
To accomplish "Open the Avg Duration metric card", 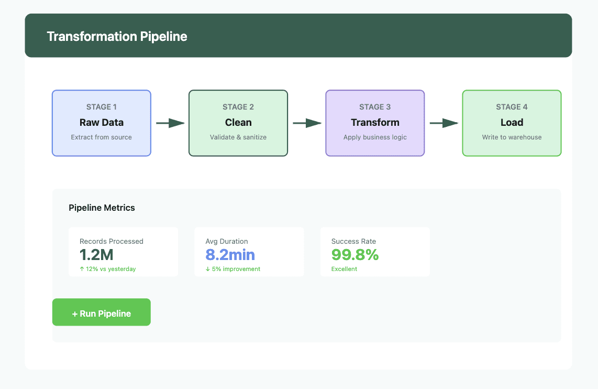I will [x=249, y=252].
